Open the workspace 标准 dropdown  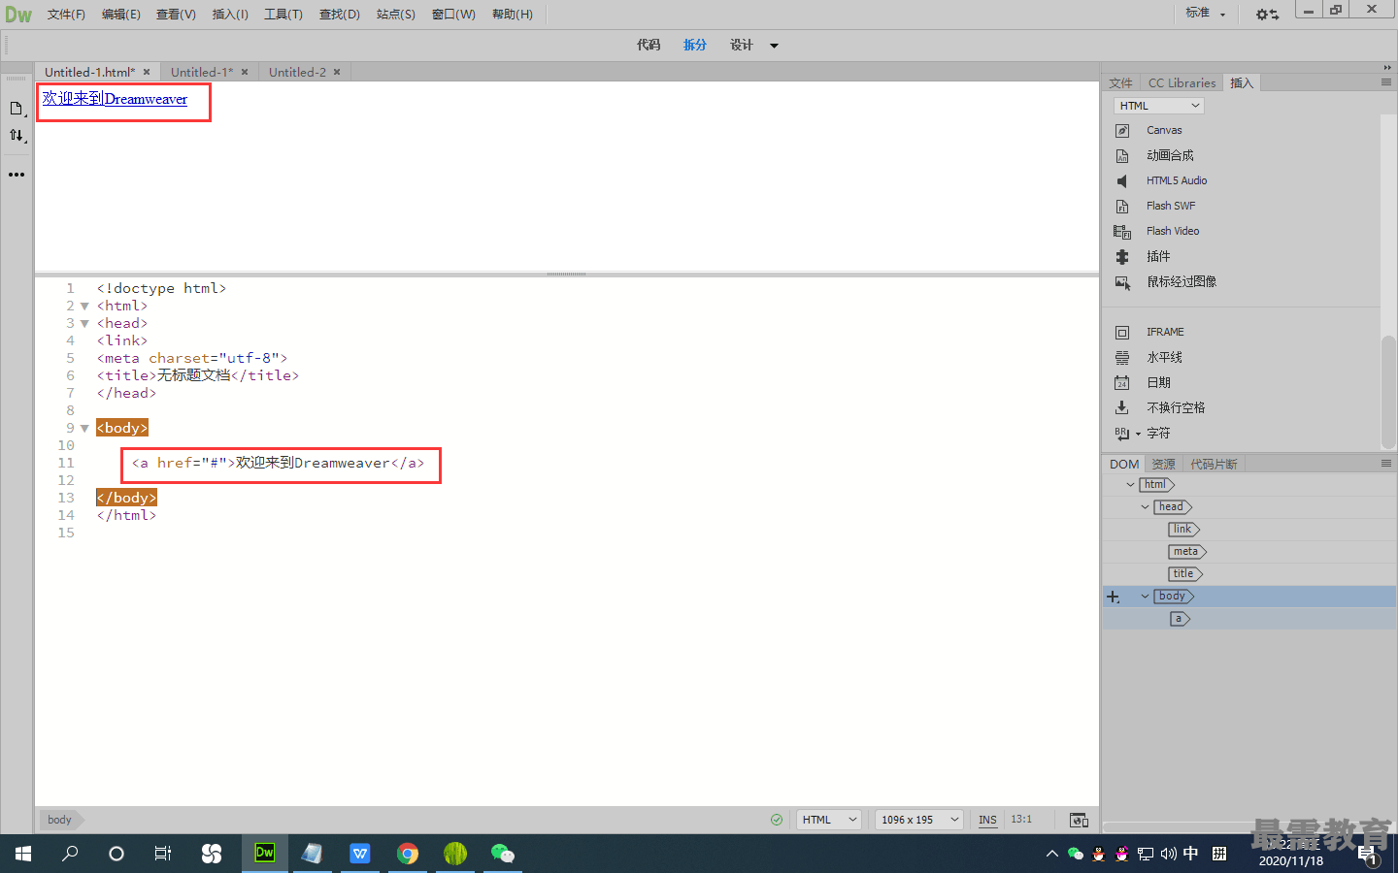(x=1206, y=14)
